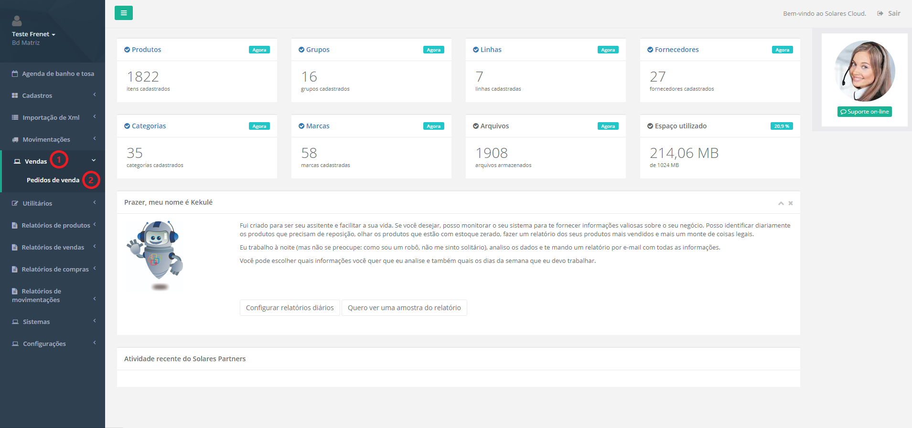This screenshot has height=428, width=912.
Task: Click the check-circle icon beside Produtos
Action: [127, 50]
